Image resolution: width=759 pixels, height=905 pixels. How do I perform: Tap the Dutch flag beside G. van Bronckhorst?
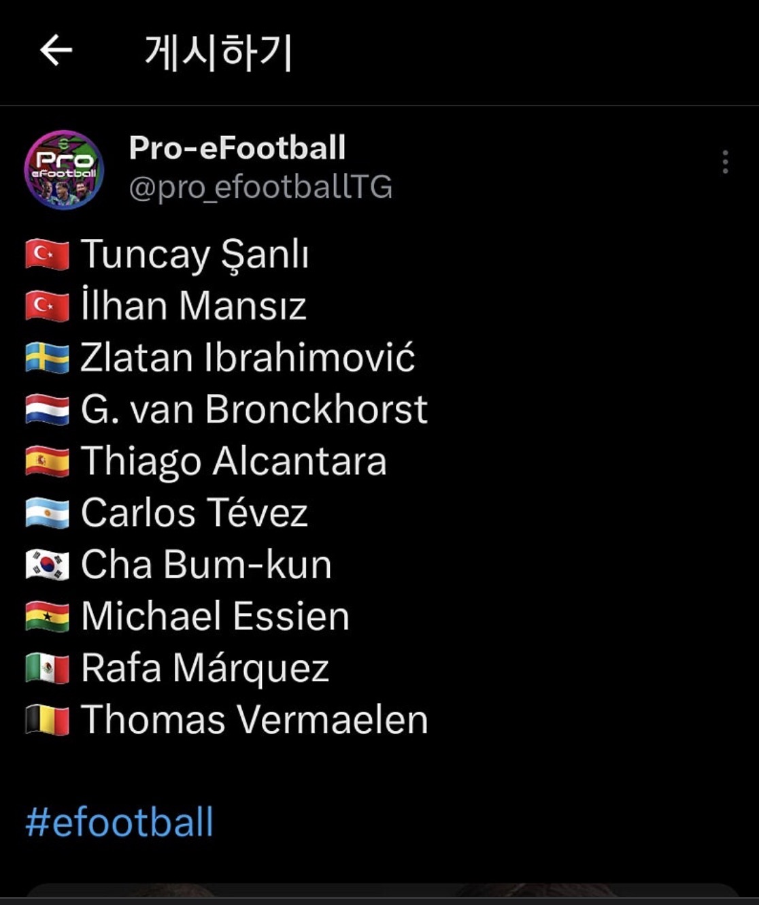[47, 410]
